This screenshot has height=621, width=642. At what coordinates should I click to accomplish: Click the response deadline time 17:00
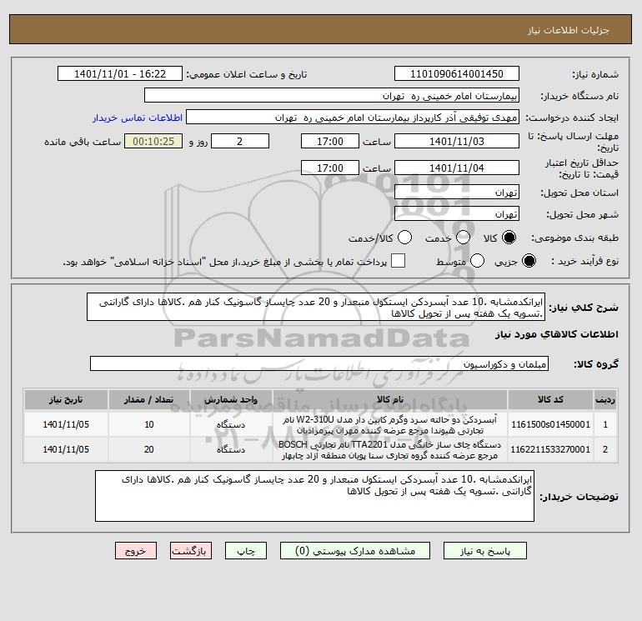(330, 141)
